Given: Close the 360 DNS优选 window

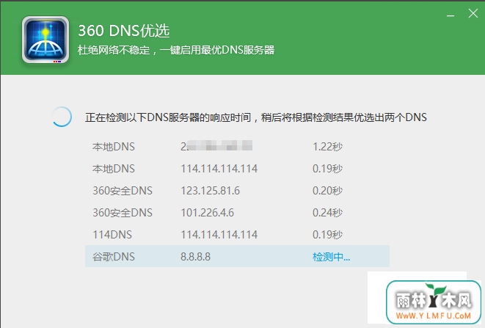Looking at the screenshot, I should click(x=473, y=13).
